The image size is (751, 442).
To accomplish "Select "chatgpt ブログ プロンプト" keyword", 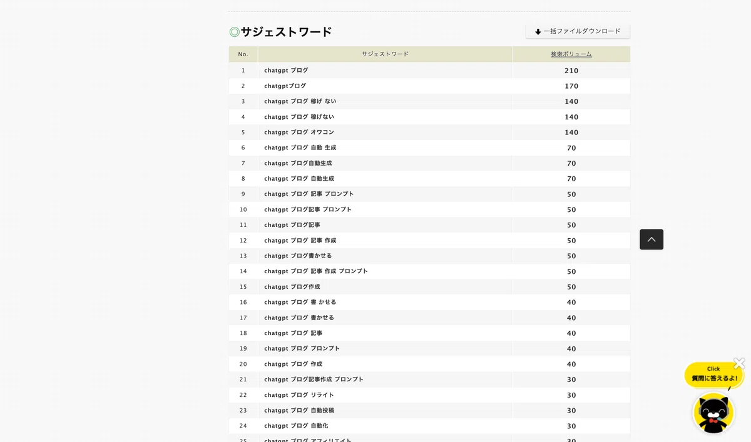I will 302,348.
